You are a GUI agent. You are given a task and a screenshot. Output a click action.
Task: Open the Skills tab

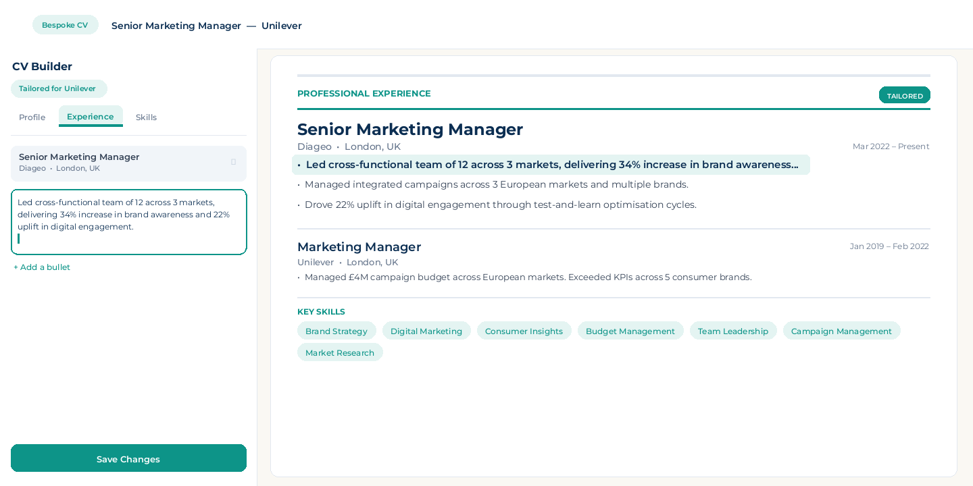click(146, 117)
